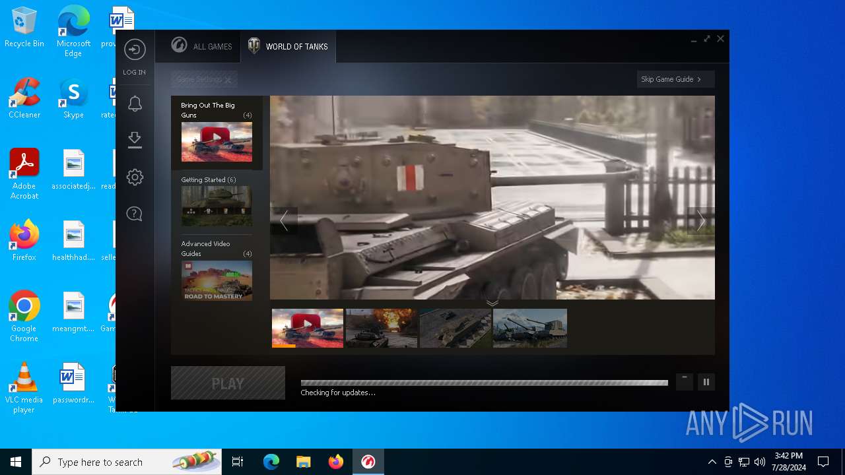Image resolution: width=845 pixels, height=475 pixels.
Task: Select first video thumbnail with YouTube logo
Action: [308, 328]
